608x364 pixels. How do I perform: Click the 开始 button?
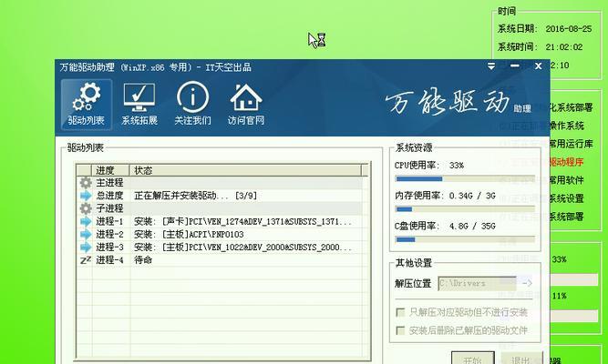[x=473, y=359]
